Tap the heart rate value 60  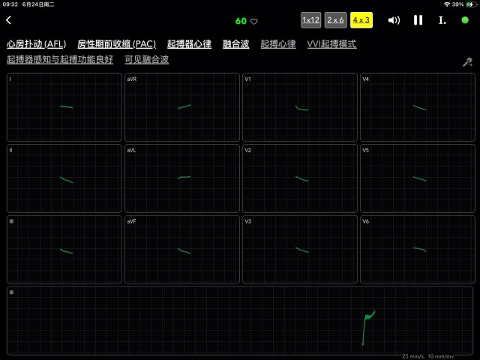(241, 21)
